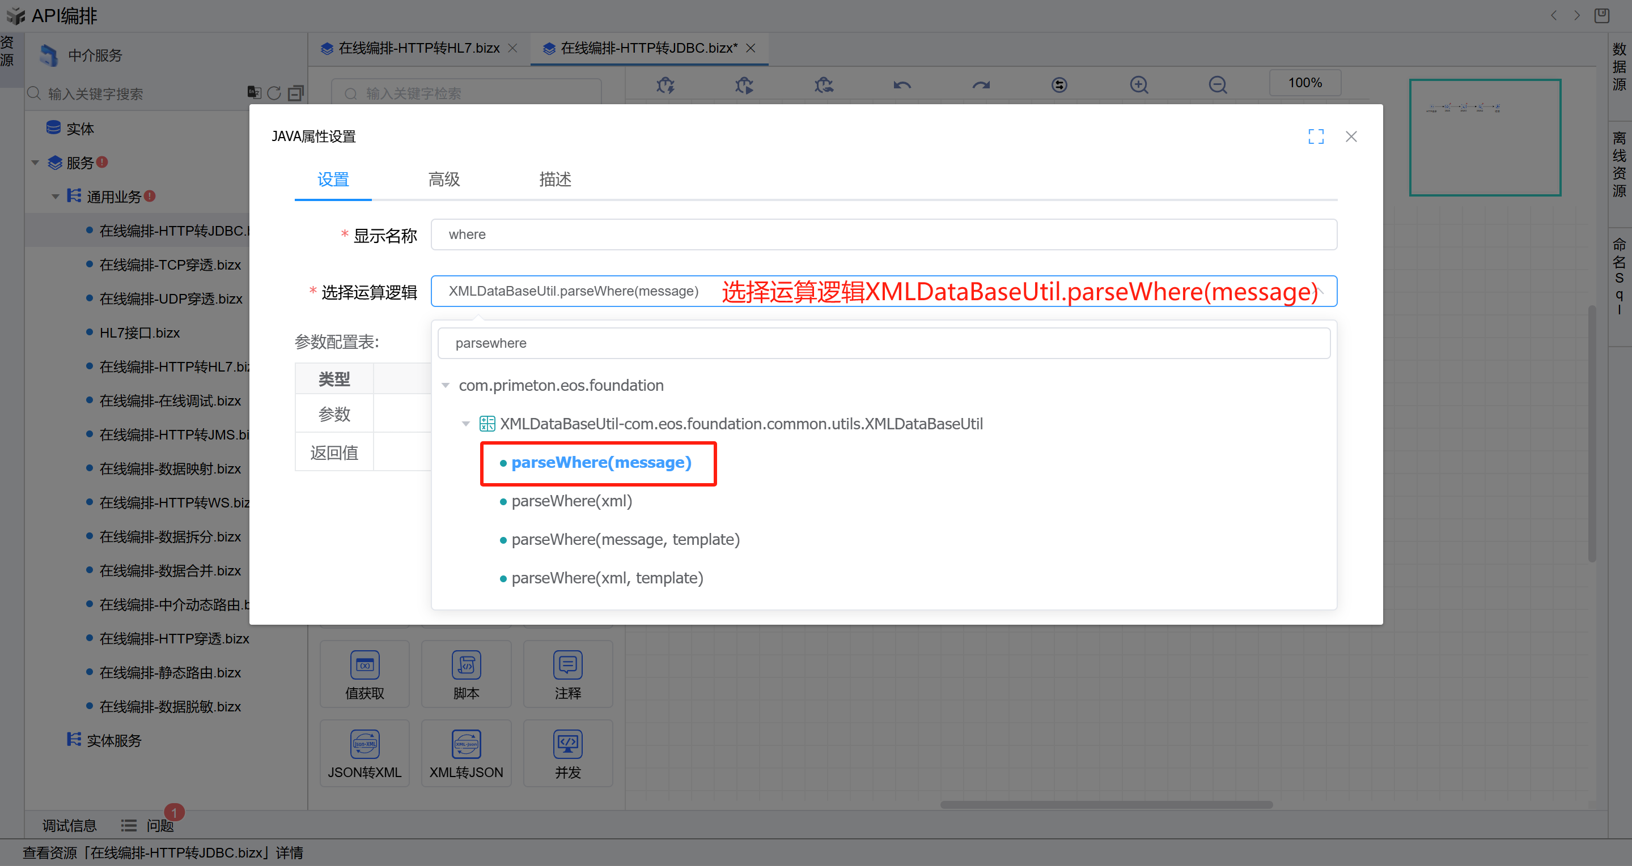The image size is (1632, 866).
Task: Click the horizontal canvas scrollbar
Action: tap(1105, 805)
